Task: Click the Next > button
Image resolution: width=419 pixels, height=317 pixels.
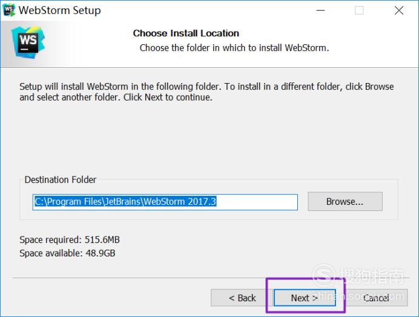Action: (305, 298)
